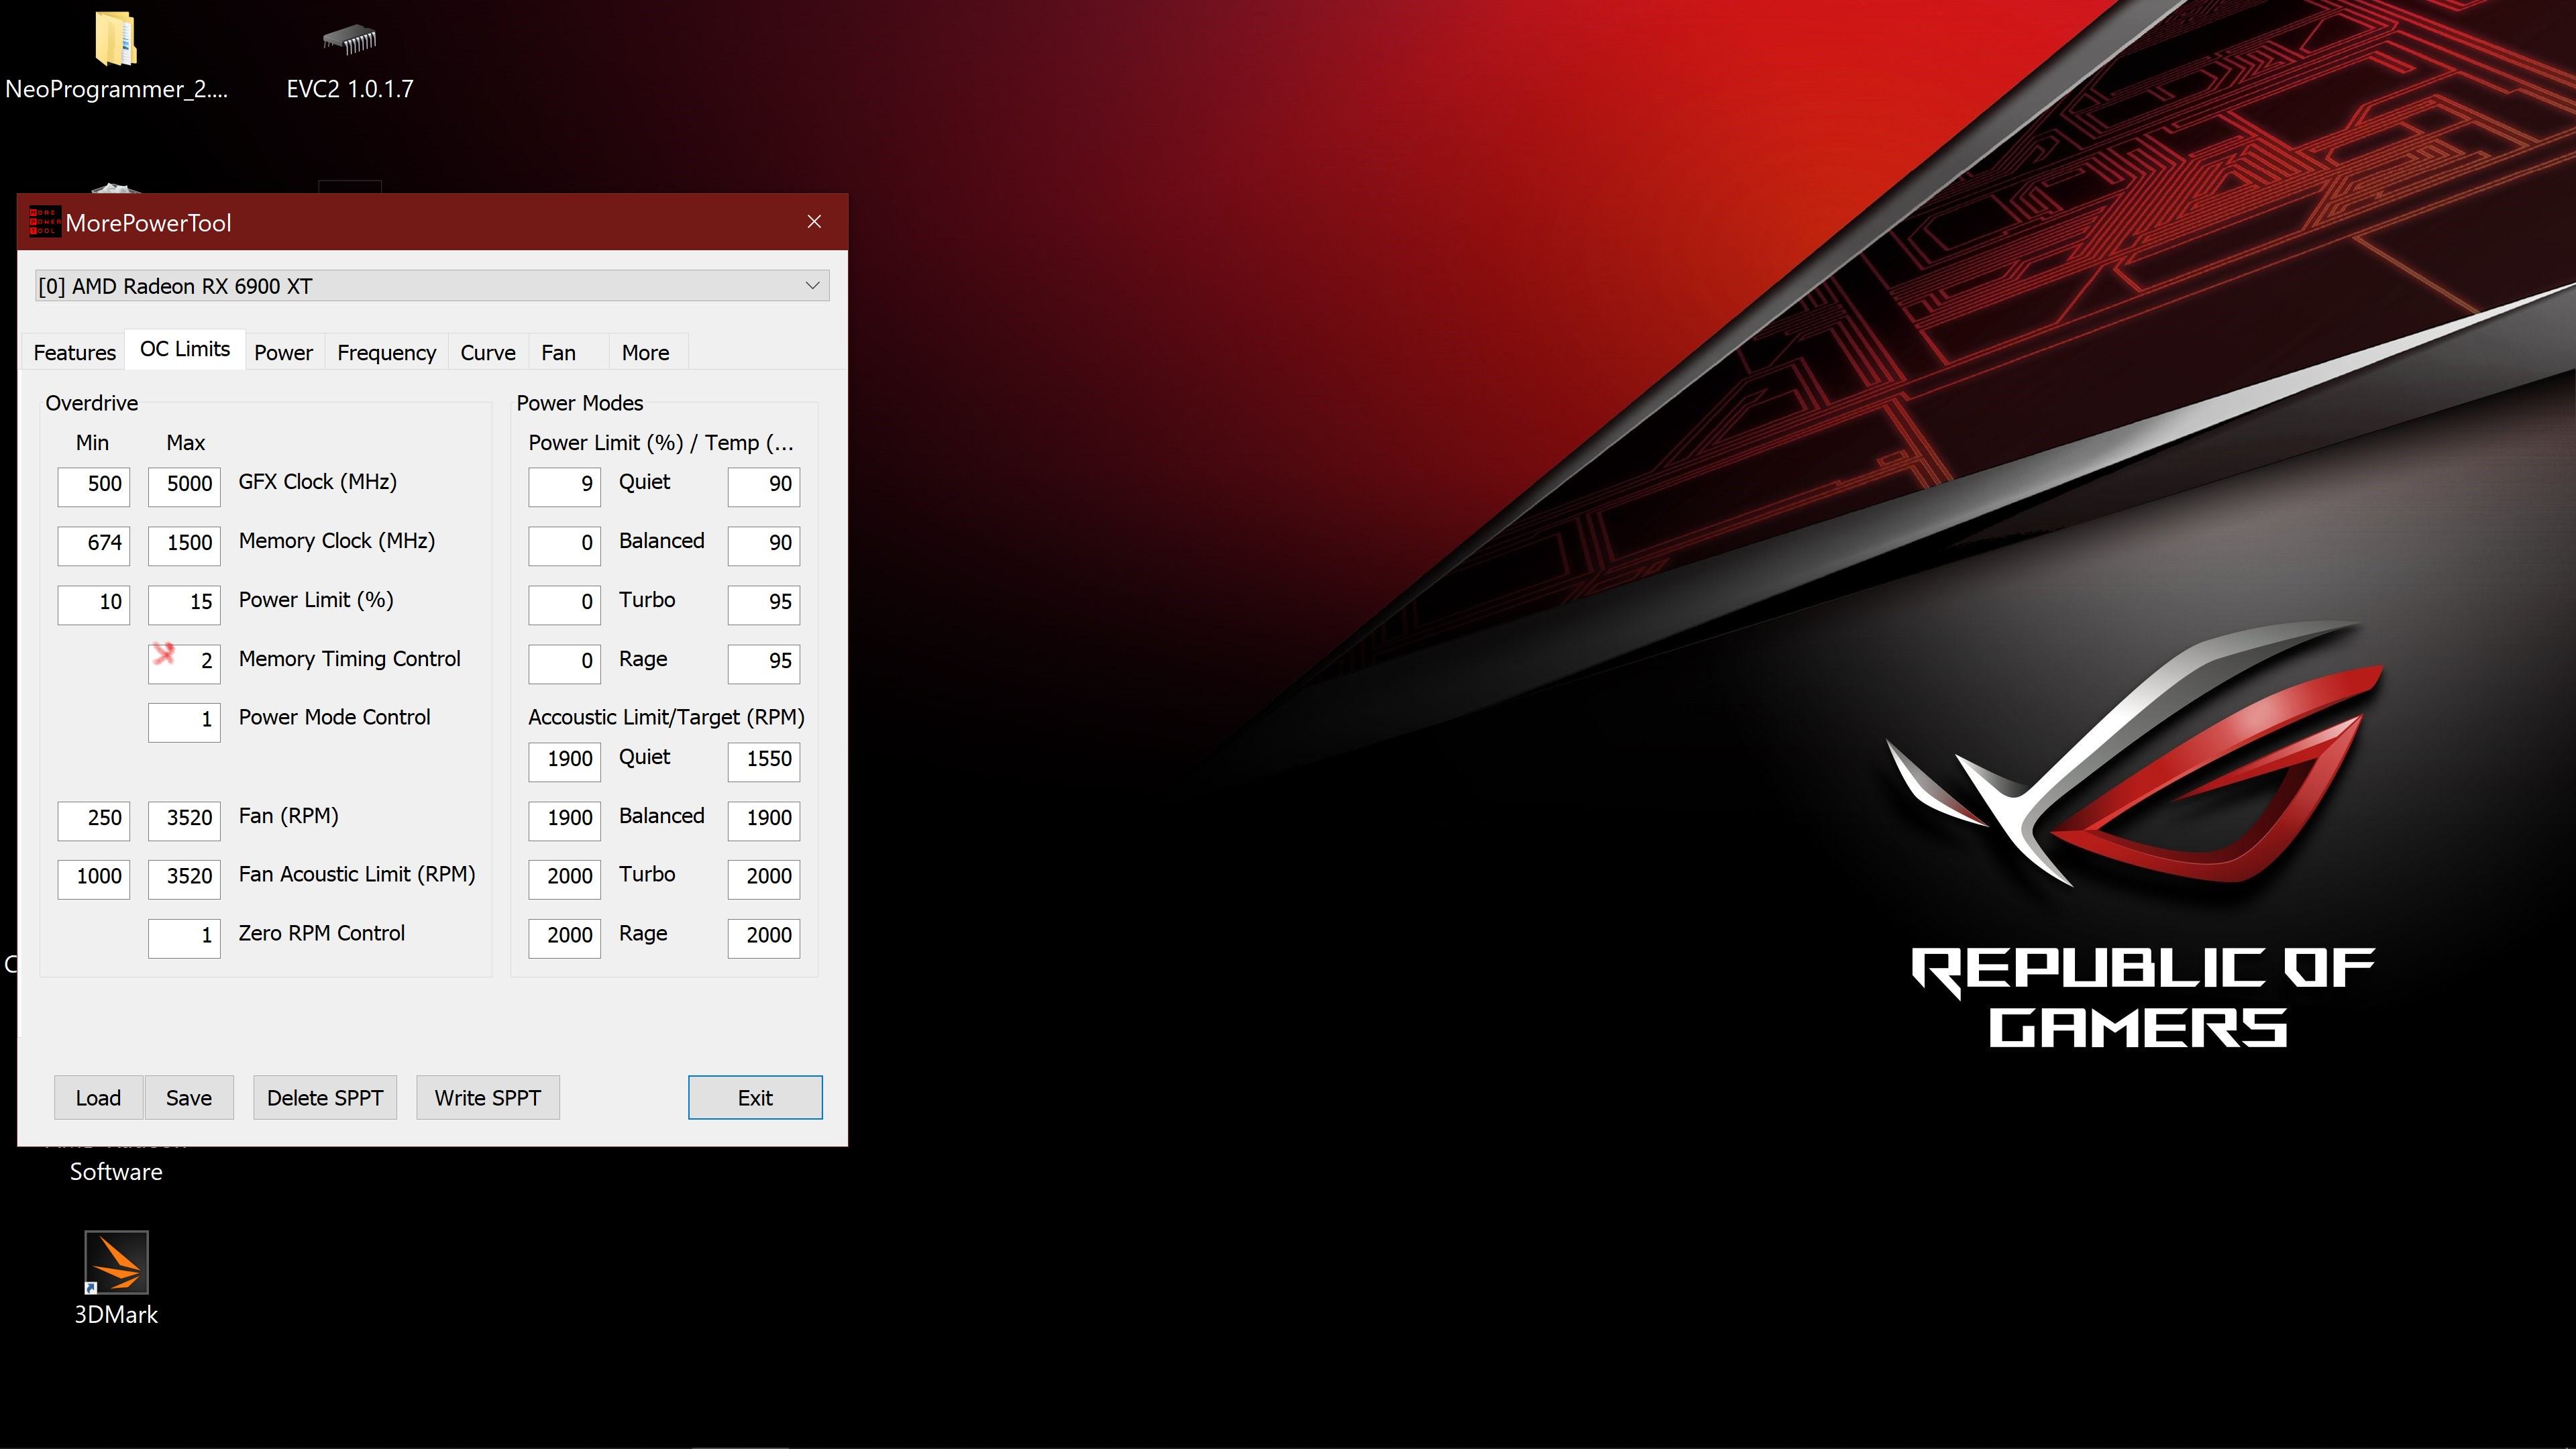Edit Memory Clock maximum field 1500

184,546
